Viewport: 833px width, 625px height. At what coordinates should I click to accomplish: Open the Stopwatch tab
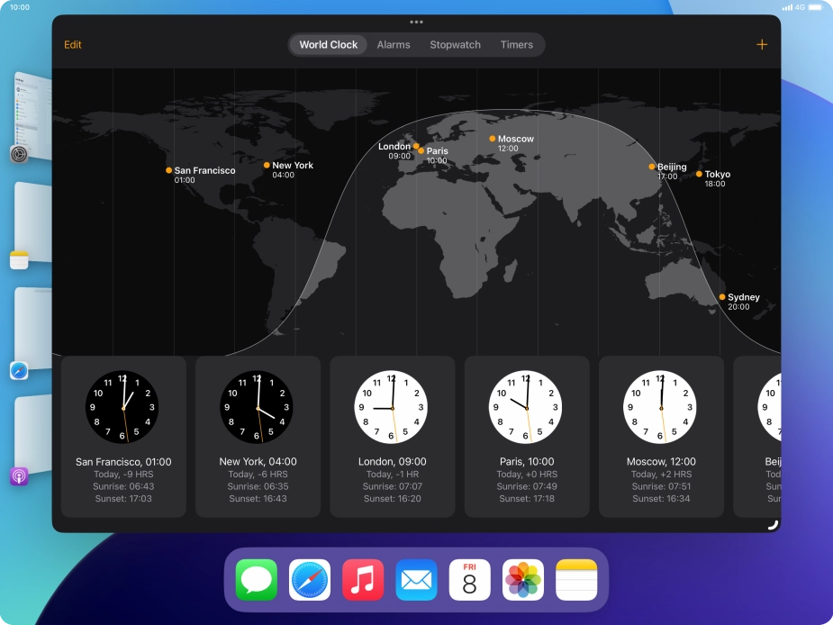(455, 44)
